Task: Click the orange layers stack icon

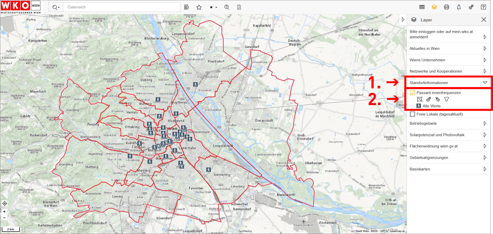Action: tap(434, 7)
